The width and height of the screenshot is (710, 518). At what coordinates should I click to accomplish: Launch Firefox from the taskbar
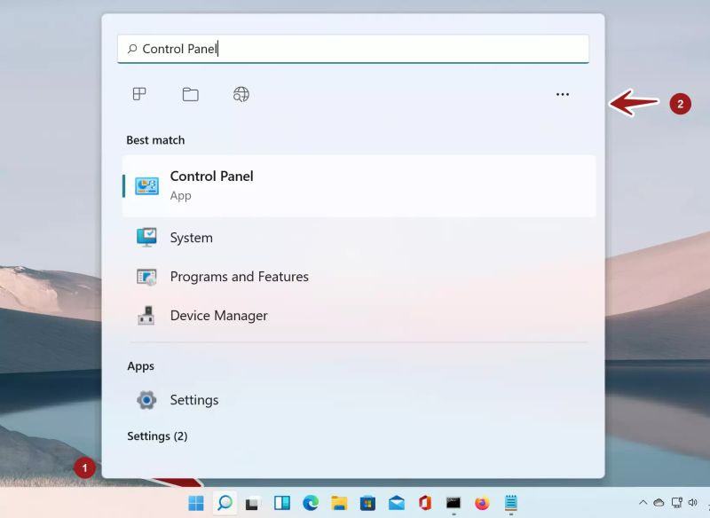click(x=485, y=504)
